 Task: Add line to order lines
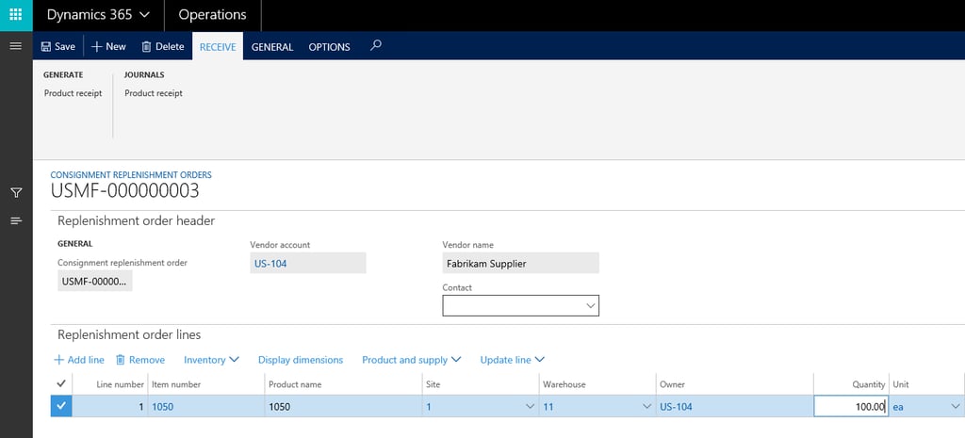point(79,360)
